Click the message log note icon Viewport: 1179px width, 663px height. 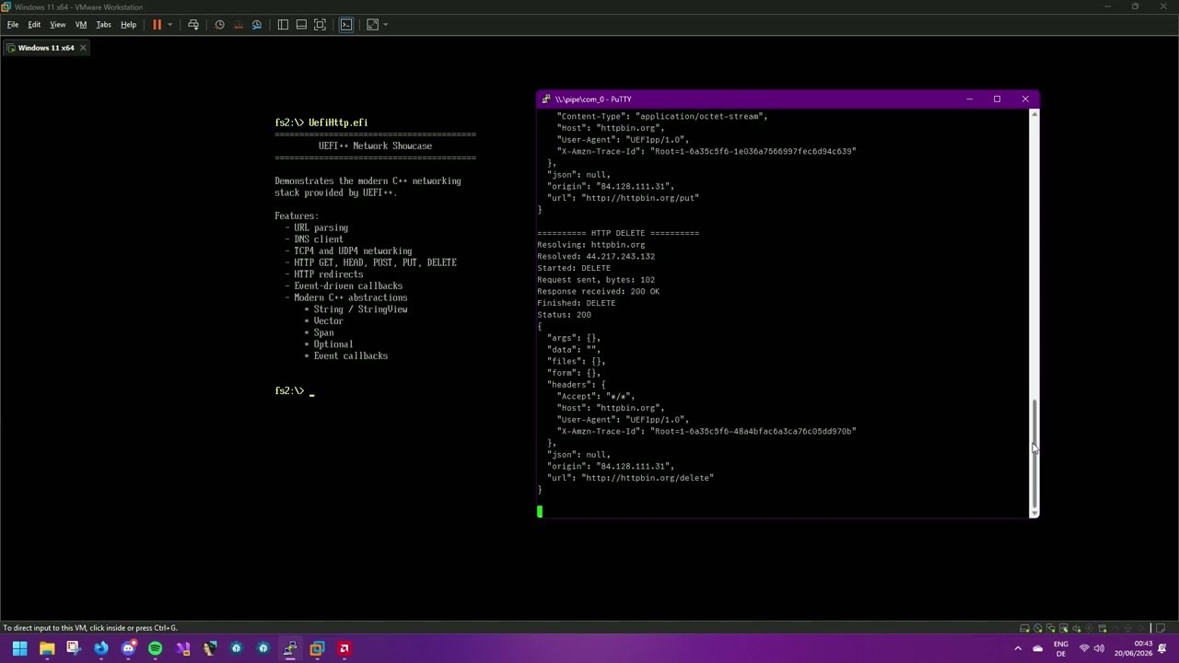(1161, 628)
